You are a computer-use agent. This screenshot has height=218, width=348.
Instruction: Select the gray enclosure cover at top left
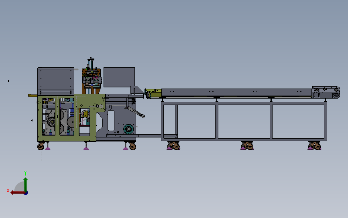[x=56, y=81]
